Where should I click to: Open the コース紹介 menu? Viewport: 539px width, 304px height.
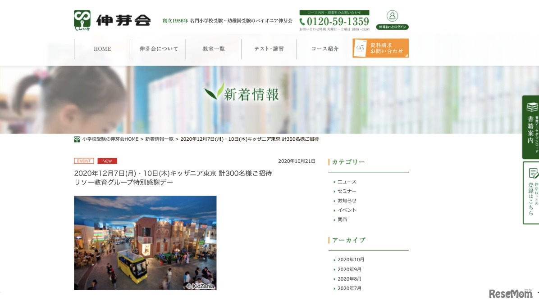324,49
